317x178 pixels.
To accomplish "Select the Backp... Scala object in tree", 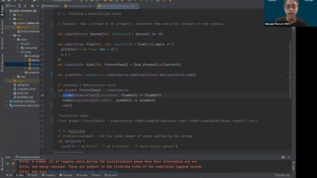I will (x=34, y=60).
